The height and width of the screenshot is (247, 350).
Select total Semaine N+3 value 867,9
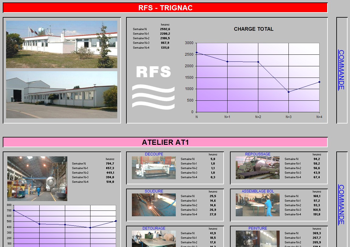click(165, 43)
